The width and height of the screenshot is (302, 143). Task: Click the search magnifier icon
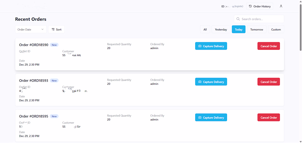coord(238,19)
